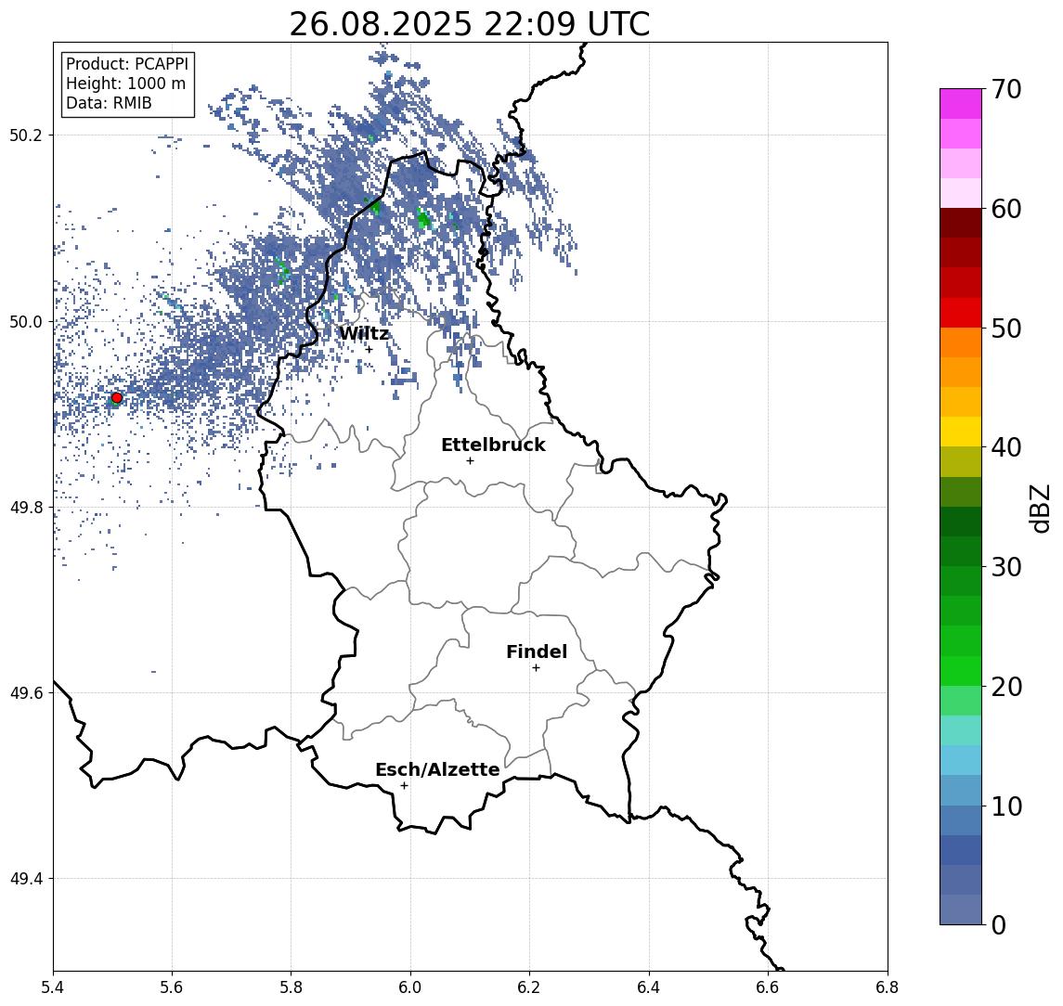Click the Wiltz city label
The width and height of the screenshot is (1063, 1006).
pyautogui.click(x=364, y=333)
